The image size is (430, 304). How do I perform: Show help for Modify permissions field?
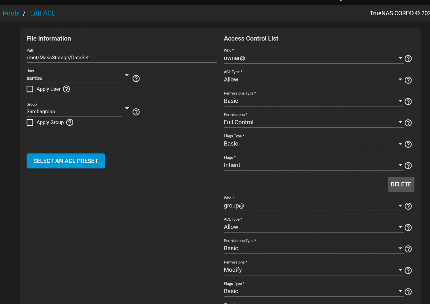click(408, 271)
